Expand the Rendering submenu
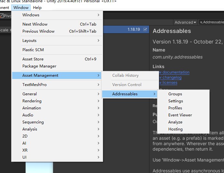This screenshot has width=224, height=173. [57, 101]
